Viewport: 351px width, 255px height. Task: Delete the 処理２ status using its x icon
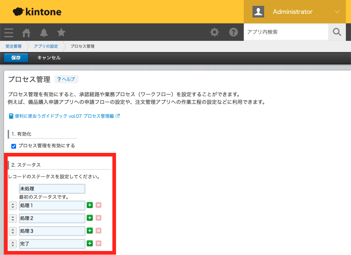click(98, 218)
